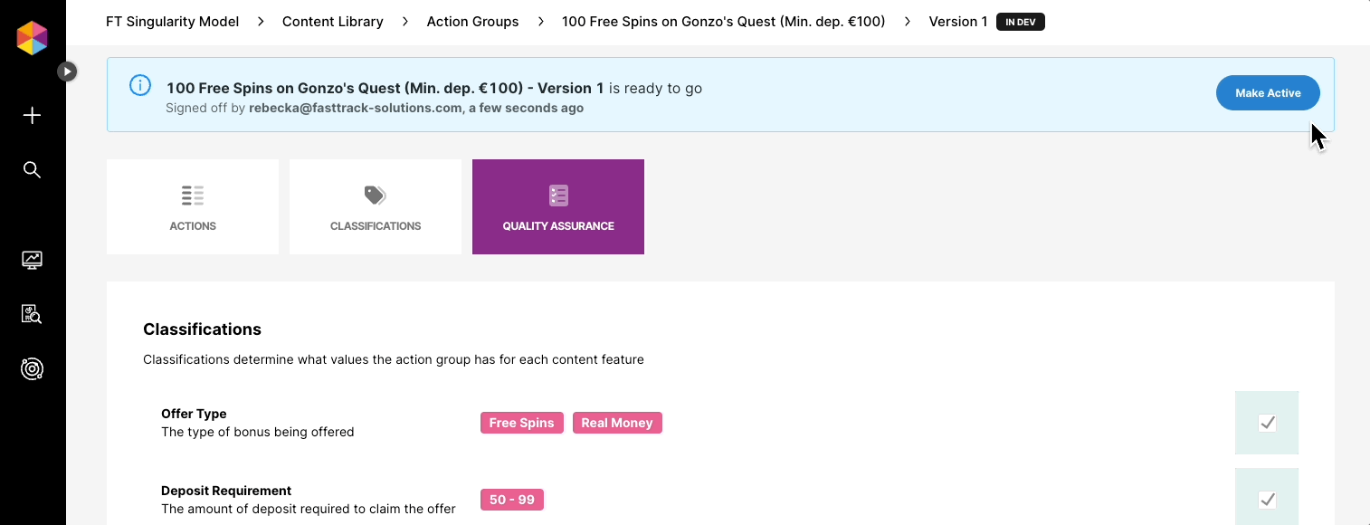Switch to the Quality Assurance tab
The height and width of the screenshot is (525, 1370).
coord(558,206)
